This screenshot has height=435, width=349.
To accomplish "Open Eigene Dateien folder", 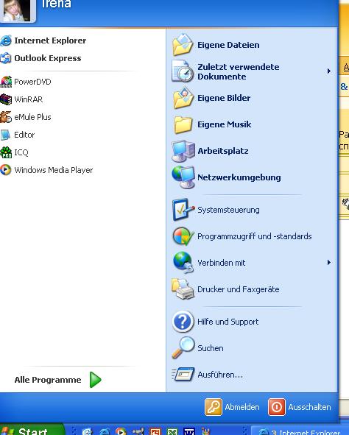I will [x=216, y=45].
